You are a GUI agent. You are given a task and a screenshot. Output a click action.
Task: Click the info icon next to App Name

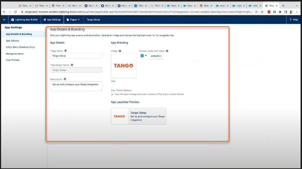click(66, 51)
